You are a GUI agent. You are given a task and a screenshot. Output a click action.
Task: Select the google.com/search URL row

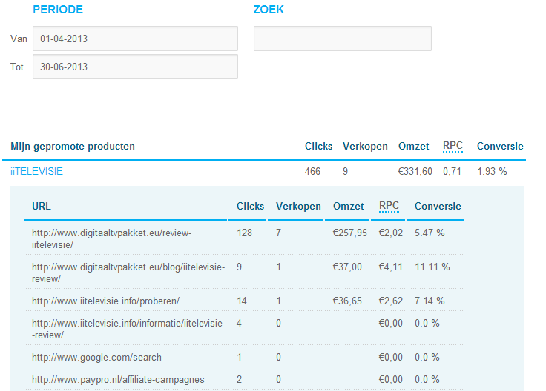click(243, 357)
